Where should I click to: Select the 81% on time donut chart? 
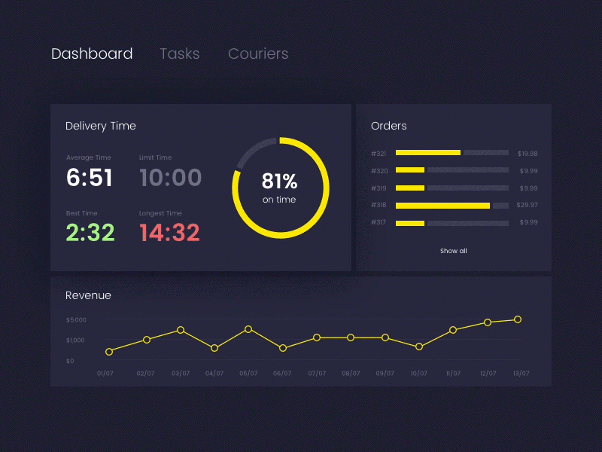click(279, 187)
